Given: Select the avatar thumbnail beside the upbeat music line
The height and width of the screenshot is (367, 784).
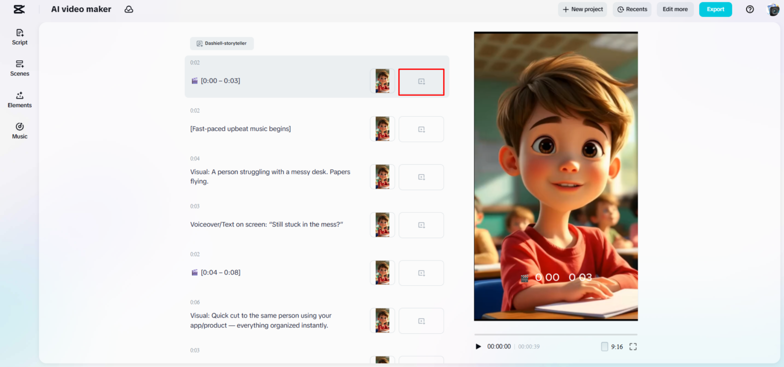Looking at the screenshot, I should [382, 129].
